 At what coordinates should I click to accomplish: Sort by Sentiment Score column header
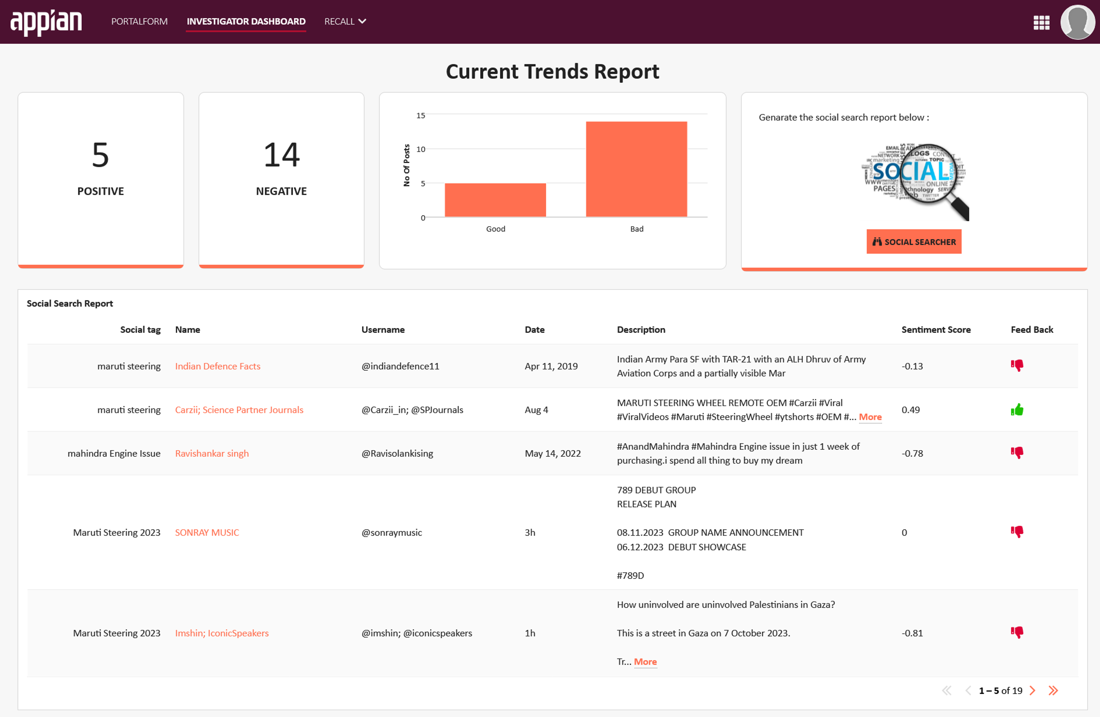tap(936, 330)
